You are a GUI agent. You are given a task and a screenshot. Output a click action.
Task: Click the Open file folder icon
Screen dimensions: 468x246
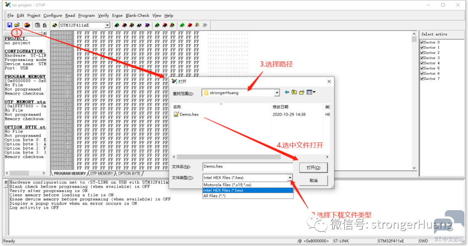(17, 25)
